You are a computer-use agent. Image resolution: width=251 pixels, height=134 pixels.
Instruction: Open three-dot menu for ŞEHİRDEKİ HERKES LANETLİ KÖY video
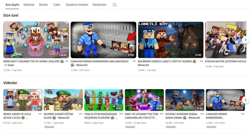pyautogui.click(x=201, y=62)
